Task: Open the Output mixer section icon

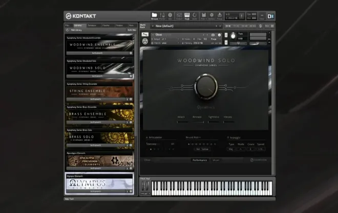Action: click(x=179, y=16)
